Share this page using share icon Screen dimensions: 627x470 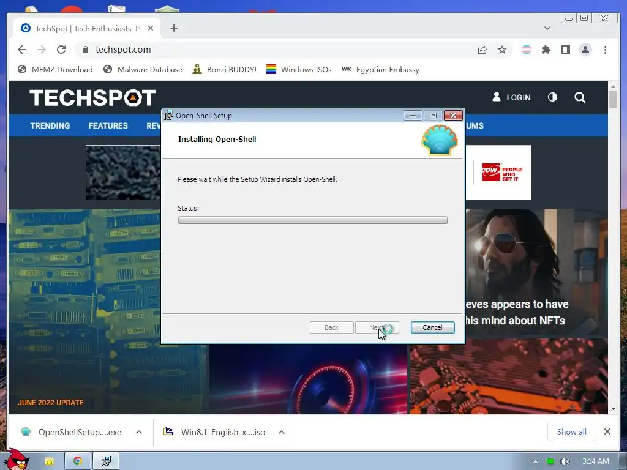click(482, 50)
